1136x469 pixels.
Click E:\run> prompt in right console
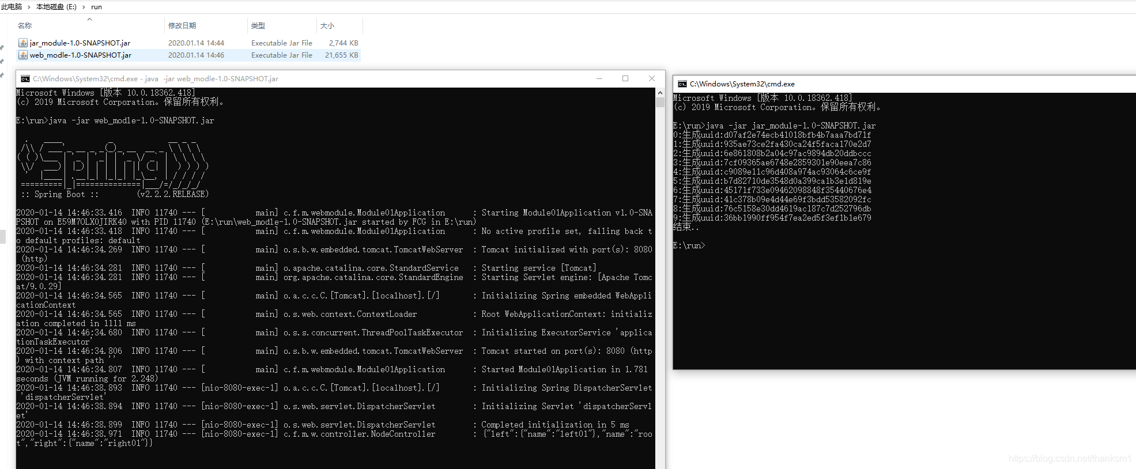coord(689,245)
